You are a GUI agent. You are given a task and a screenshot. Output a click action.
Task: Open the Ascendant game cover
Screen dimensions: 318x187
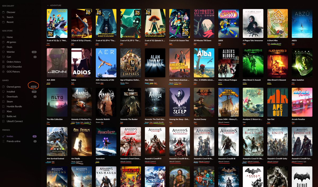pyautogui.click(x=106, y=142)
